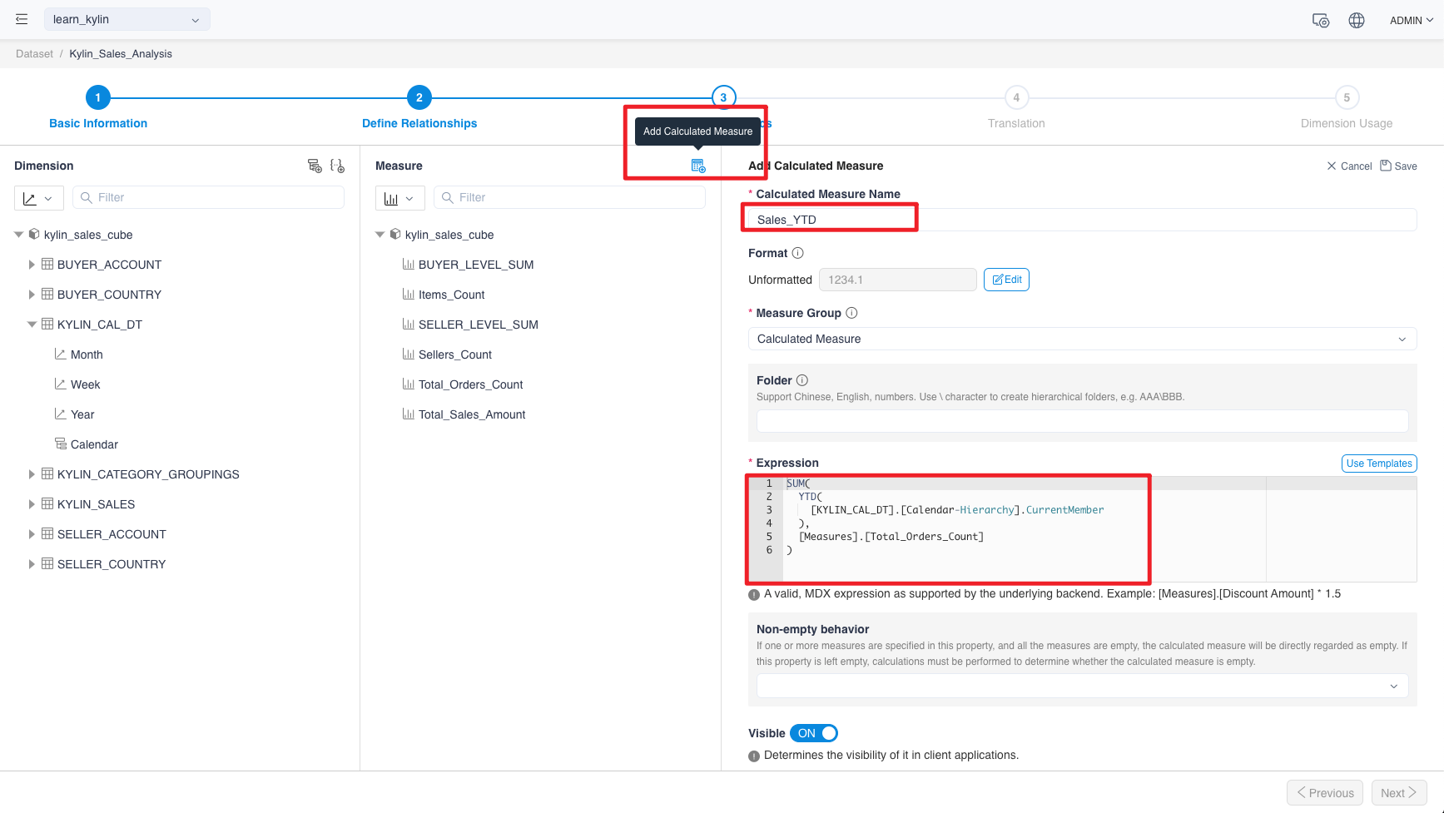Open the Measure Group dropdown
This screenshot has height=813, width=1444.
(x=1081, y=339)
